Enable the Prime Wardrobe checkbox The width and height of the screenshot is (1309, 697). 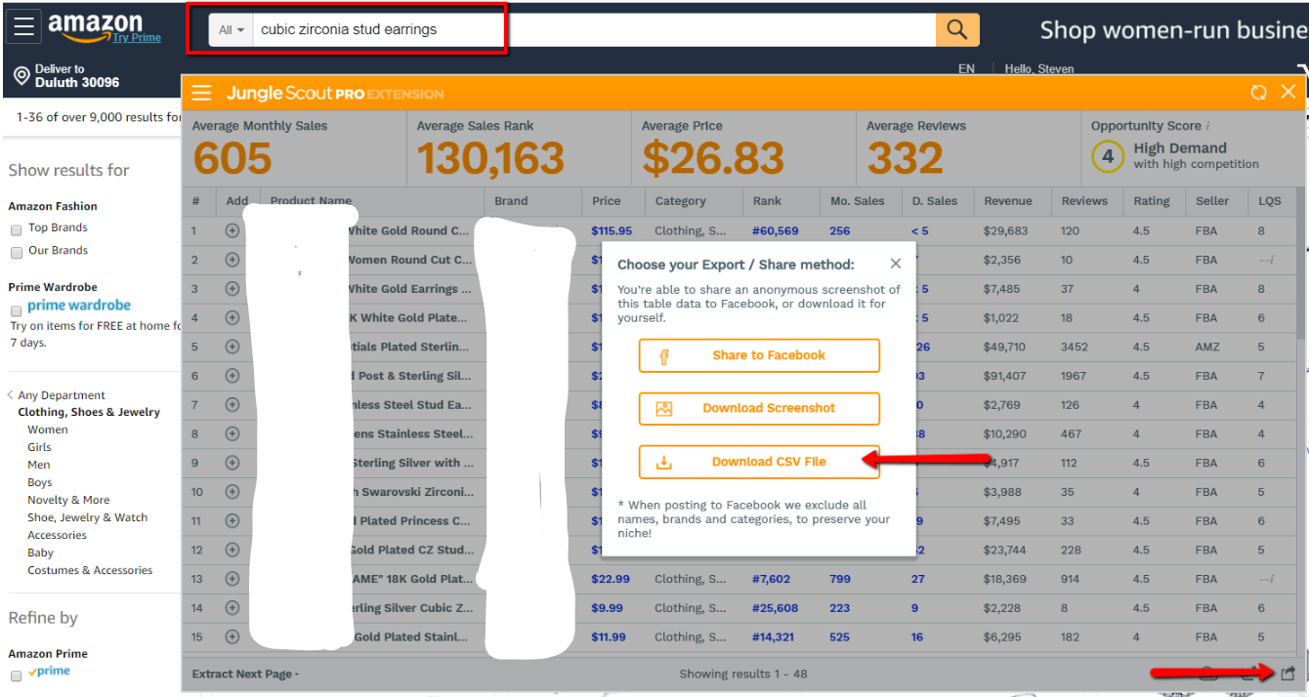pyautogui.click(x=16, y=310)
